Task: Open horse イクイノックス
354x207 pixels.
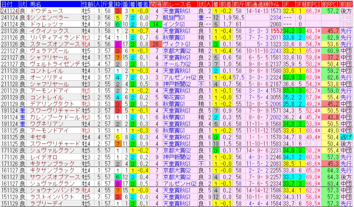Action: pyautogui.click(x=49, y=31)
